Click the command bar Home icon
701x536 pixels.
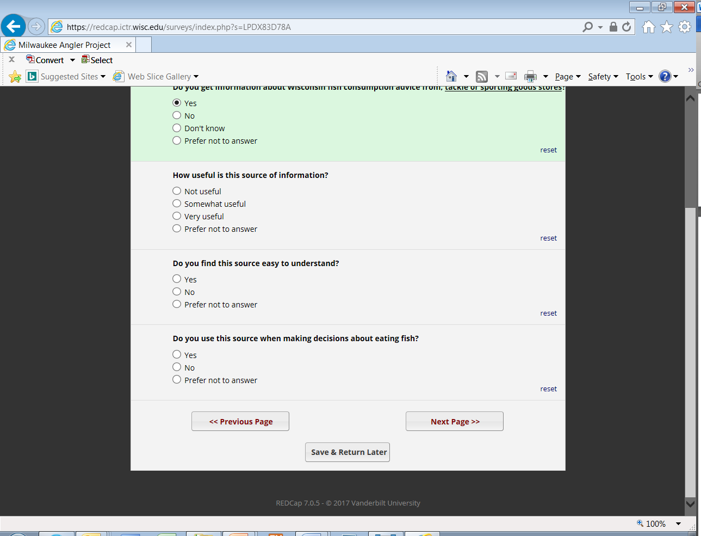point(451,76)
